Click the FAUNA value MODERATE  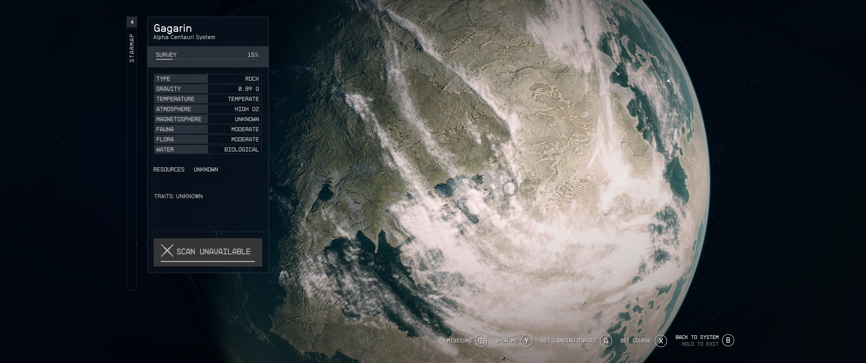pyautogui.click(x=245, y=129)
